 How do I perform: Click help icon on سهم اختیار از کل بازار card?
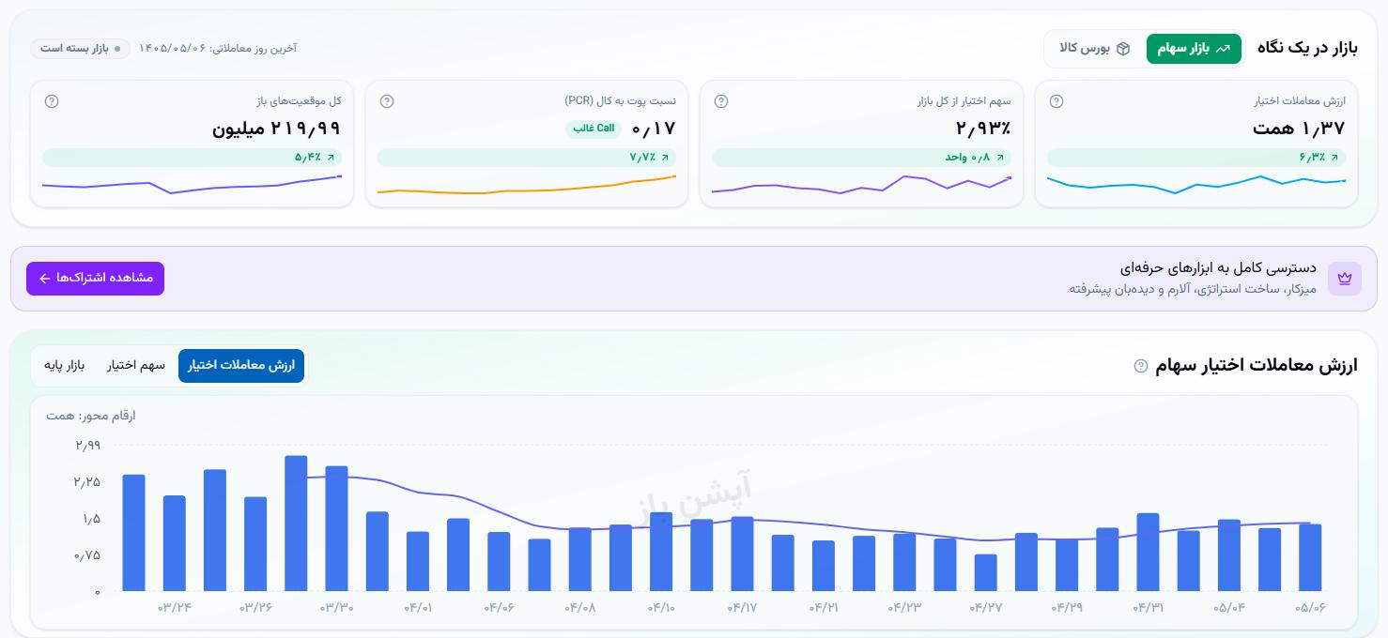coord(721,101)
